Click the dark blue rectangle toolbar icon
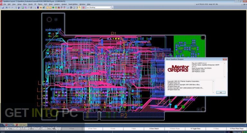Viewport: 247px width, 133px height. [38, 8]
